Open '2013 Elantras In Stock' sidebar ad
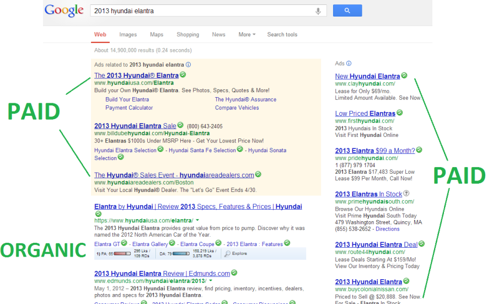This screenshot has width=487, height=304. tap(368, 194)
